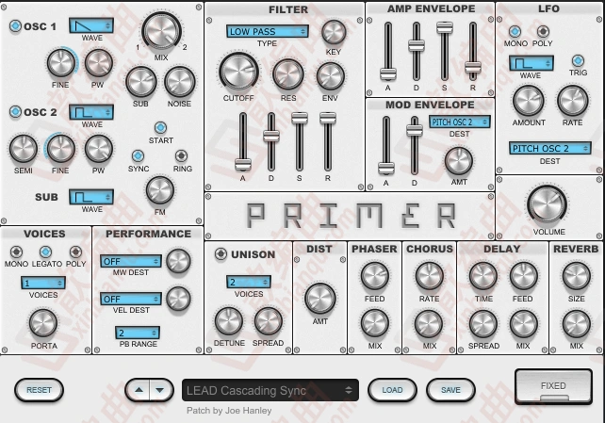Toggle the LFO TRIG button
The width and height of the screenshot is (605, 423).
(x=578, y=60)
